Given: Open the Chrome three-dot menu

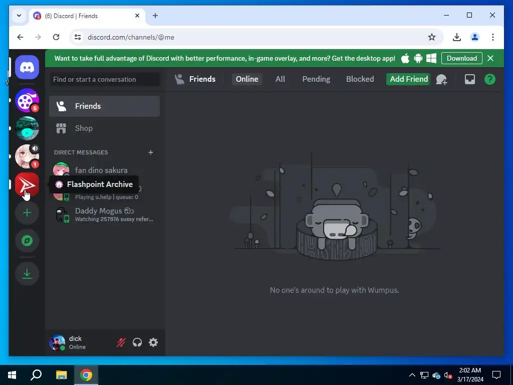Looking at the screenshot, I should [493, 37].
